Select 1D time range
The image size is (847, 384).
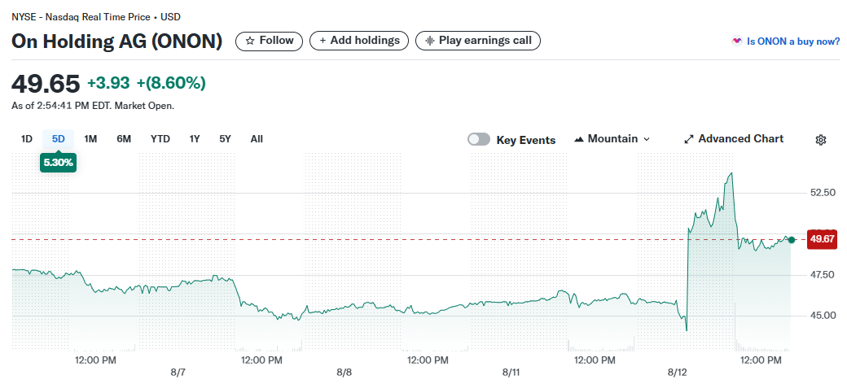26,139
